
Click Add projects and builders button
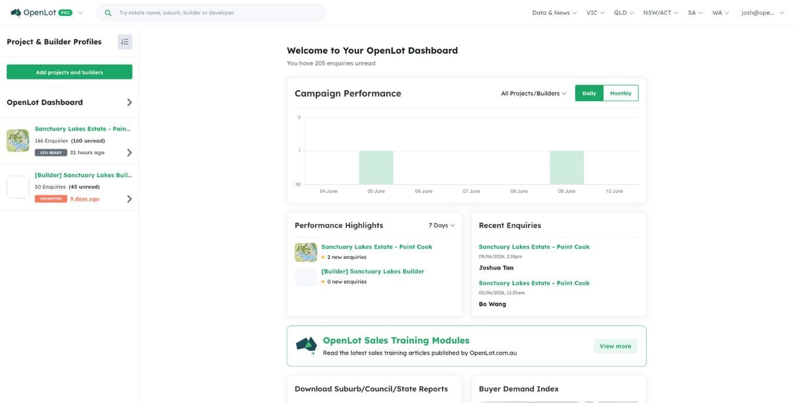point(69,72)
